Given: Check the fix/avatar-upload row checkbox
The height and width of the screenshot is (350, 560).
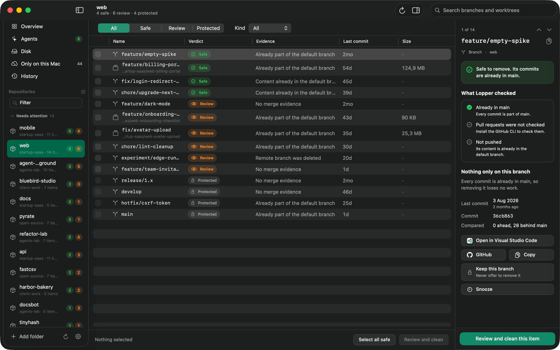Looking at the screenshot, I should pos(98,133).
